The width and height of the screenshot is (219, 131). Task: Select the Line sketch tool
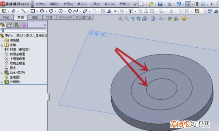[23, 11]
